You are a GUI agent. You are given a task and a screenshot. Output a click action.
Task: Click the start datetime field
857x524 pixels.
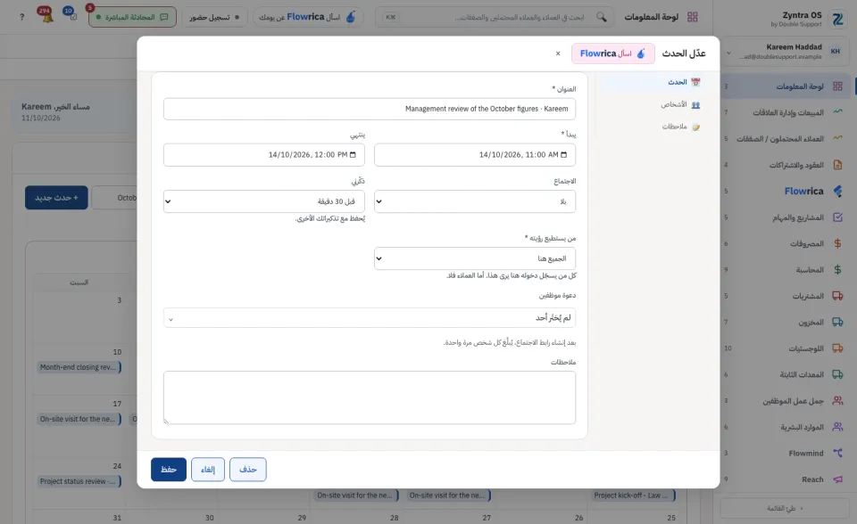(x=474, y=155)
